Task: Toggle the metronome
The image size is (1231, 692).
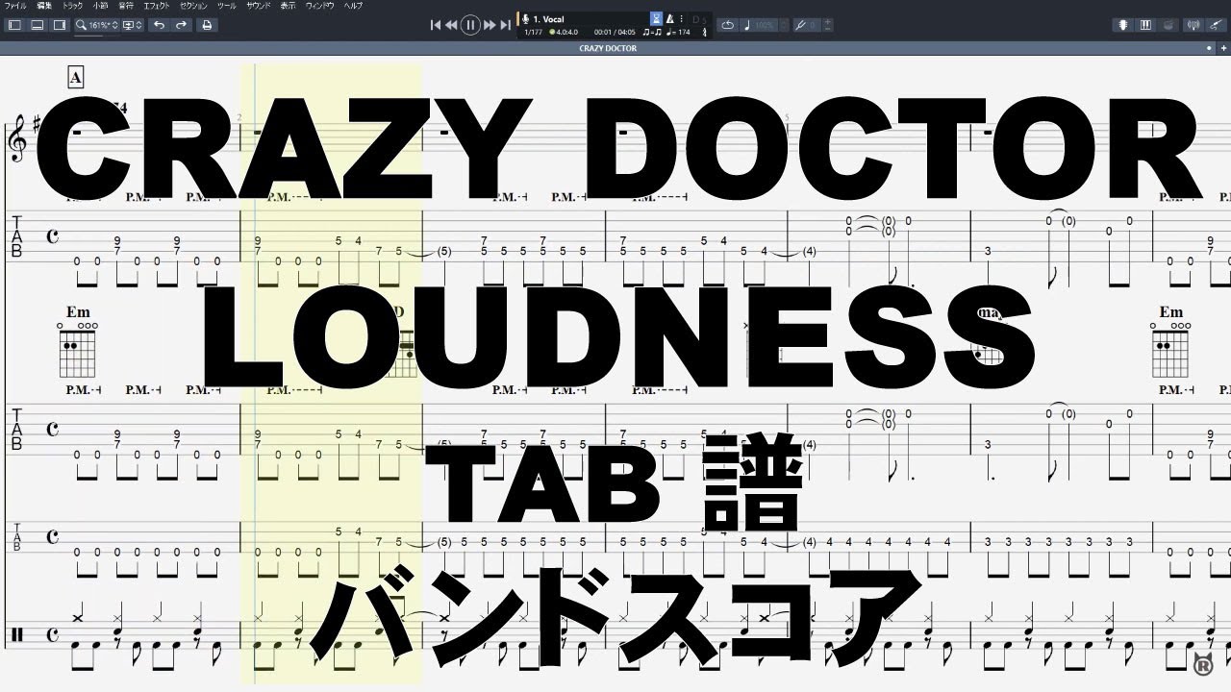Action: [x=669, y=18]
